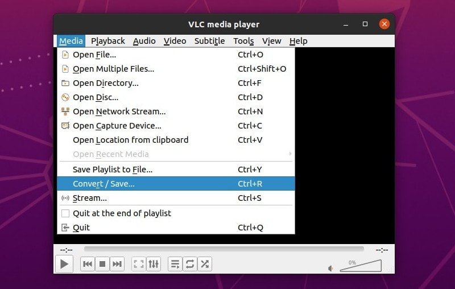Skip to previous media track
Image resolution: width=455 pixels, height=289 pixels.
[x=88, y=264]
